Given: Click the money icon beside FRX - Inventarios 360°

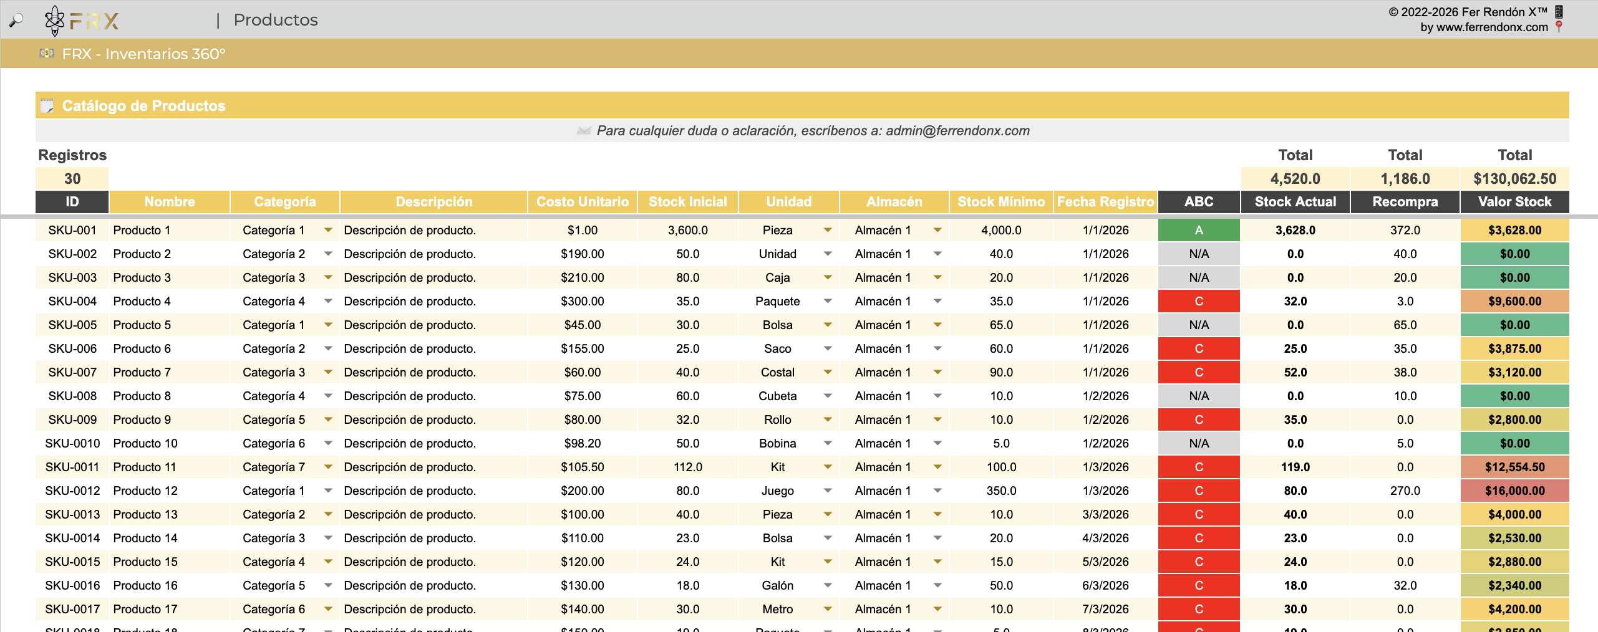Looking at the screenshot, I should click(x=47, y=54).
